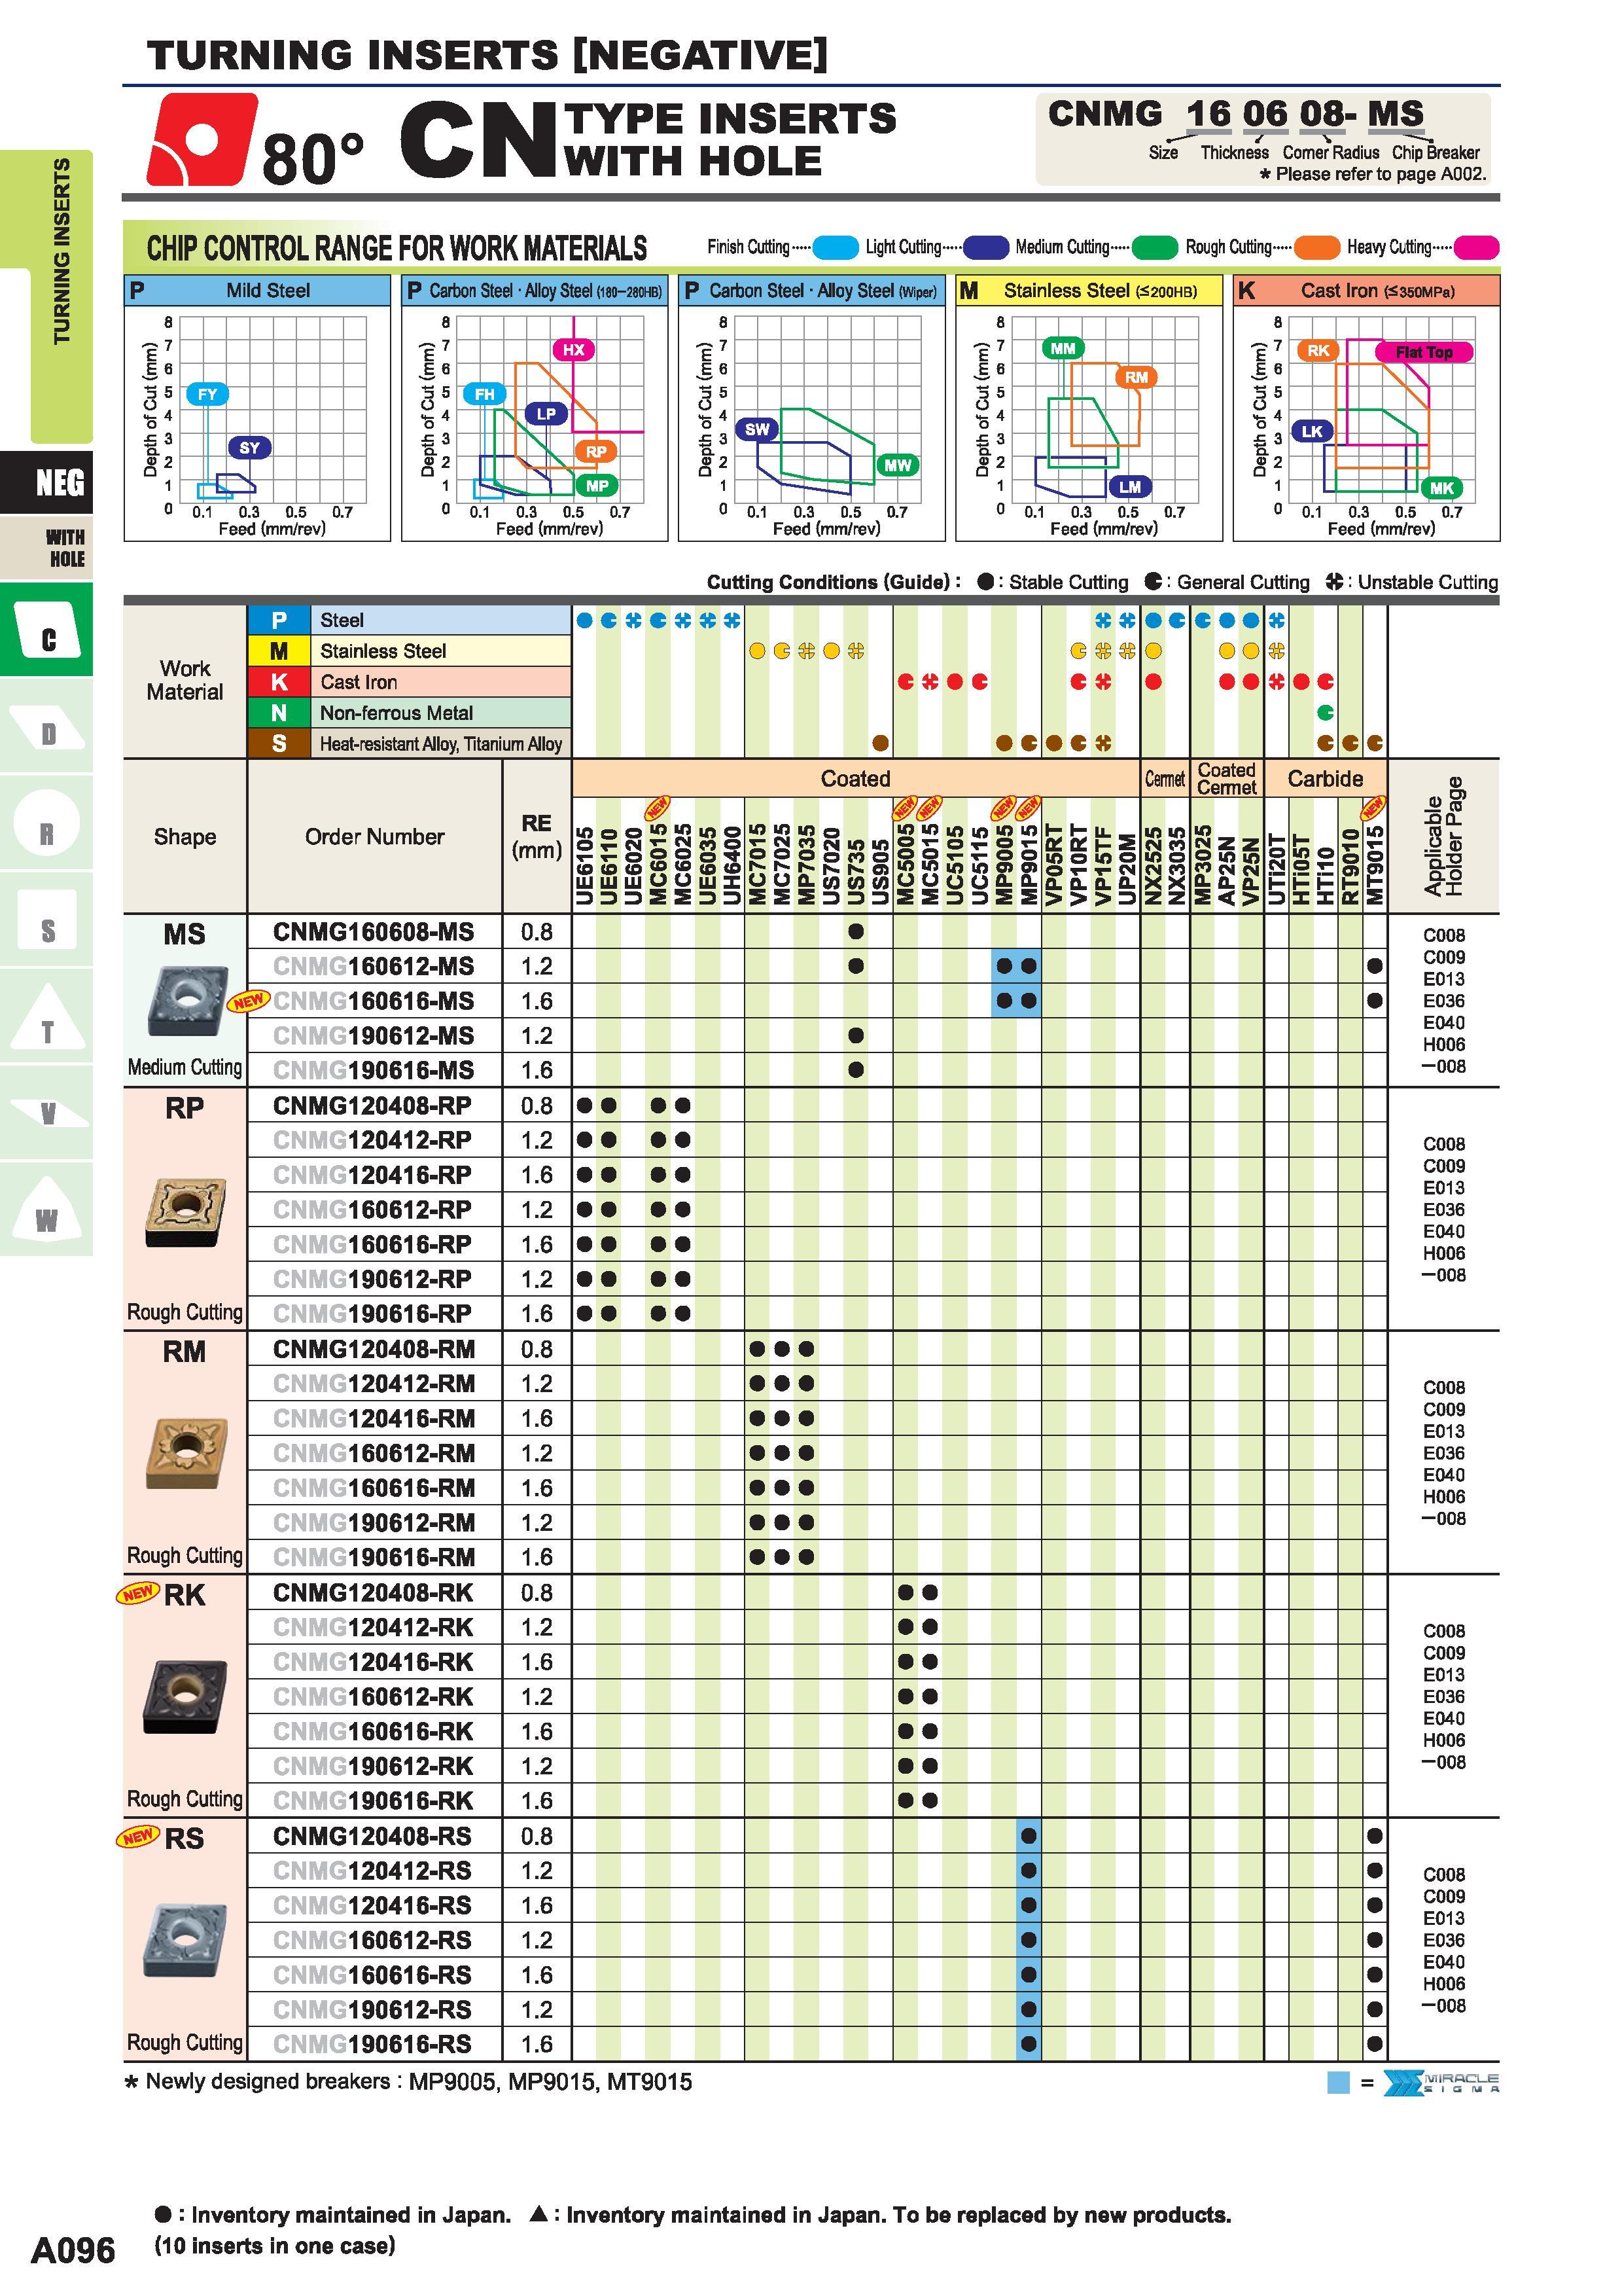Click the Carbide grade group header
1622x2296 pixels.
[x=1325, y=778]
